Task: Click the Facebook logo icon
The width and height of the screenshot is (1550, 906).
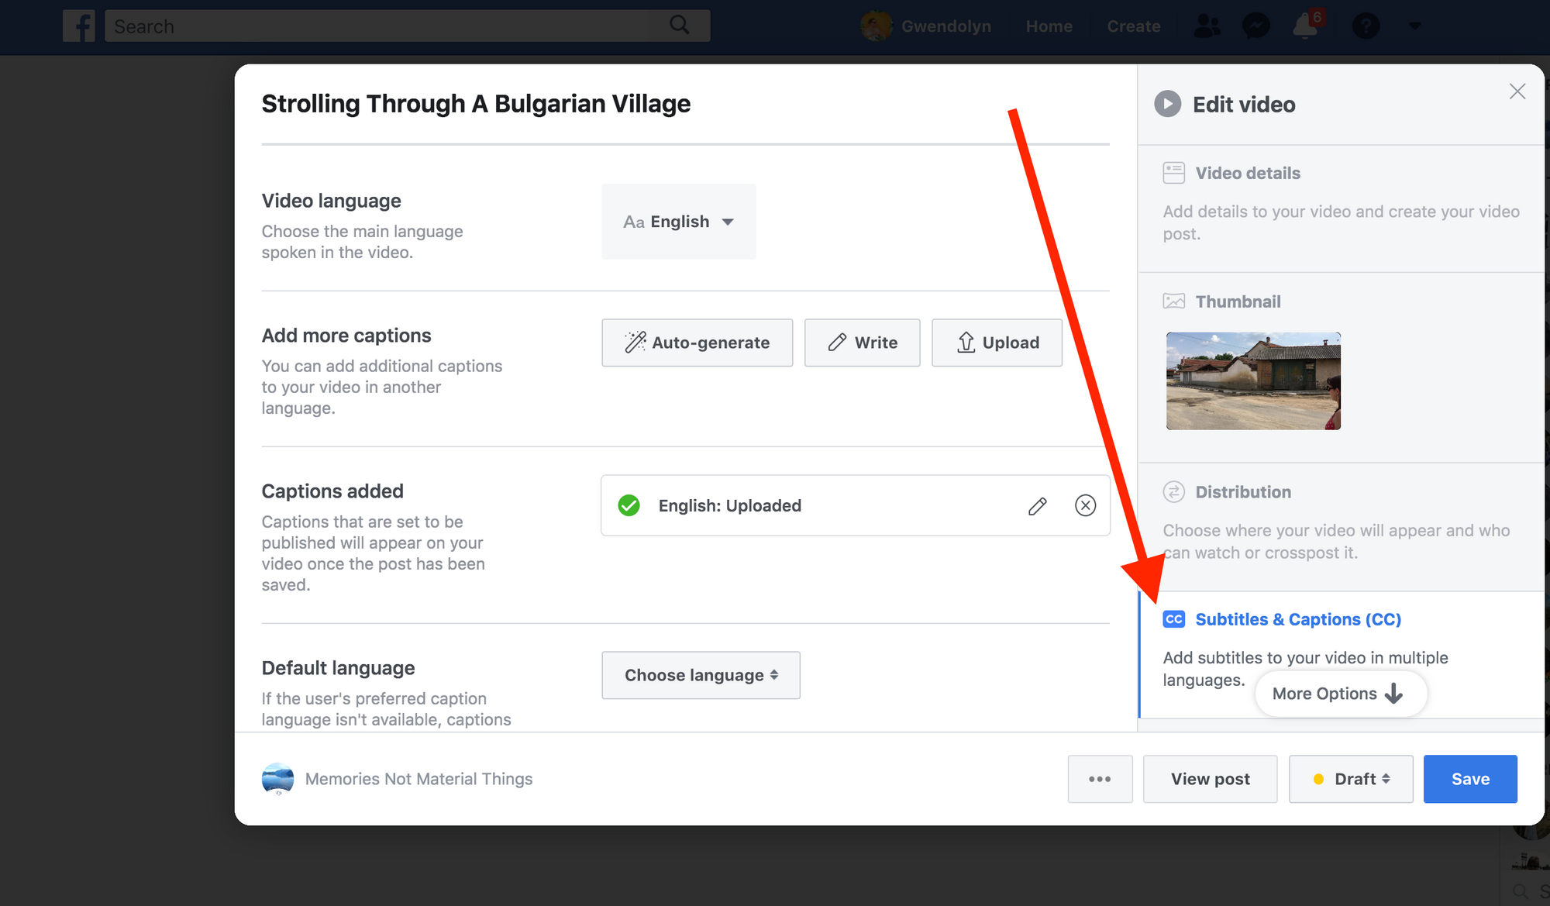Action: 79,26
